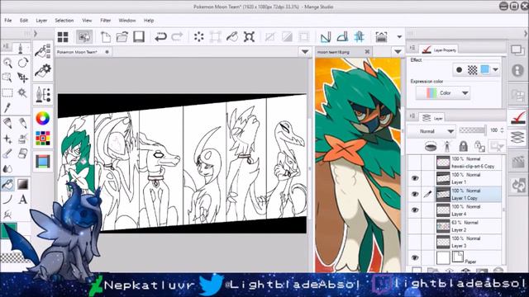Click the Save disk icon
The width and height of the screenshot is (529, 297).
(139, 36)
